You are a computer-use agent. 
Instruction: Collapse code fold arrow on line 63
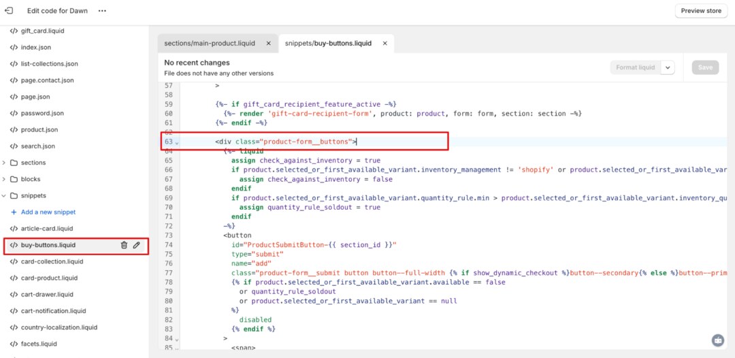coord(177,142)
